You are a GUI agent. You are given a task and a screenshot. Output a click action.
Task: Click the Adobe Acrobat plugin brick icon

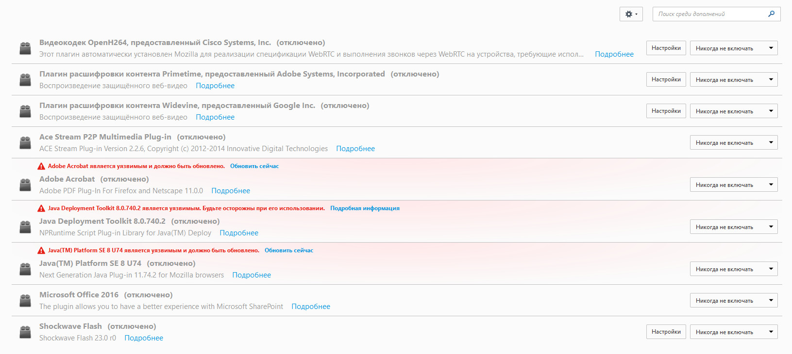point(25,185)
